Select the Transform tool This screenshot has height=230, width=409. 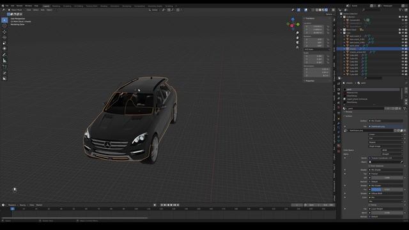pyautogui.click(x=4, y=49)
